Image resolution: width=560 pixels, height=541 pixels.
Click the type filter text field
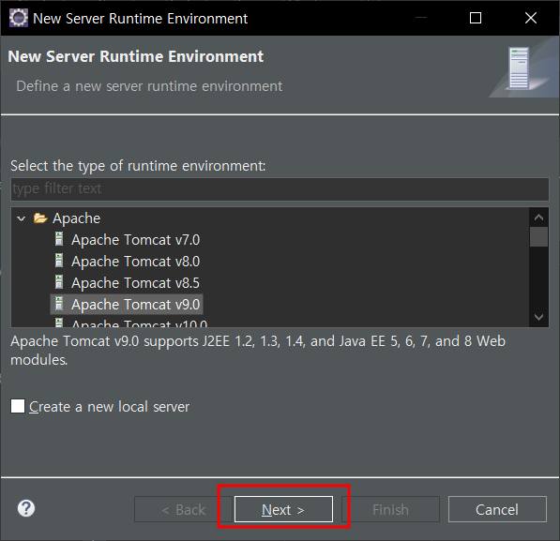tap(280, 188)
